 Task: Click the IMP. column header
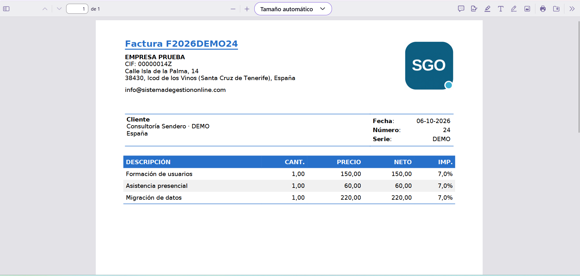pyautogui.click(x=445, y=162)
